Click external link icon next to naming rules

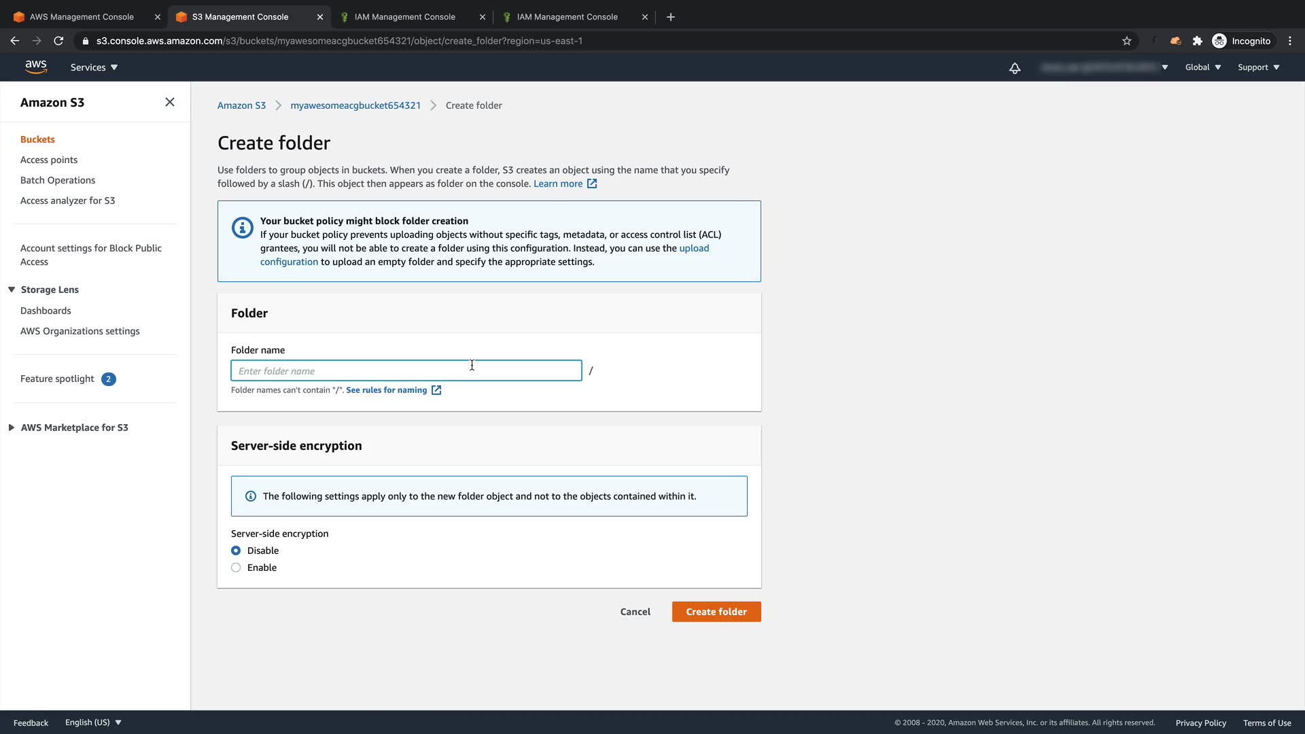click(436, 390)
